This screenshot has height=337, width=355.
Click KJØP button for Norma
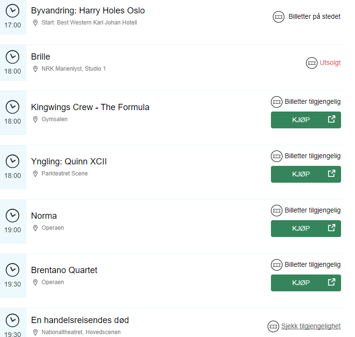pos(306,229)
